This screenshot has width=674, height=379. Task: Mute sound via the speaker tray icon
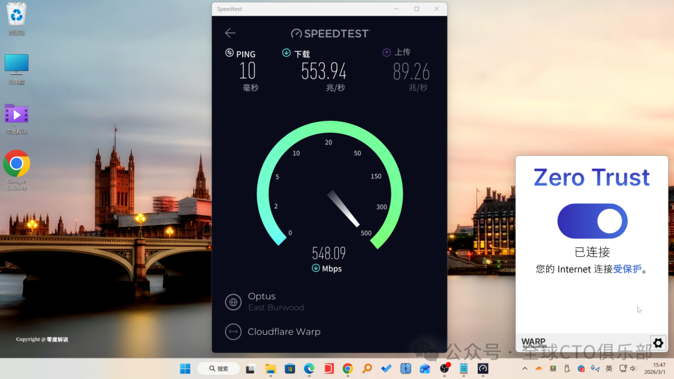[633, 368]
